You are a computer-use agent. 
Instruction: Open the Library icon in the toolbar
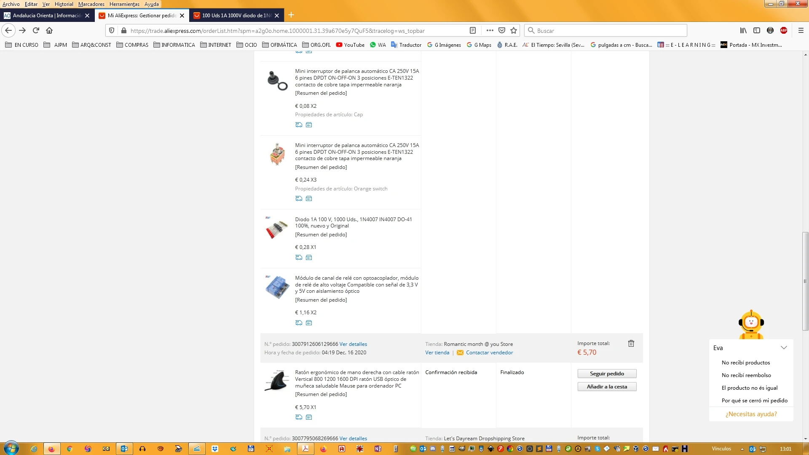coord(743,30)
